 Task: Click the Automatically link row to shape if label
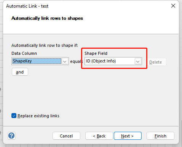[45, 45]
